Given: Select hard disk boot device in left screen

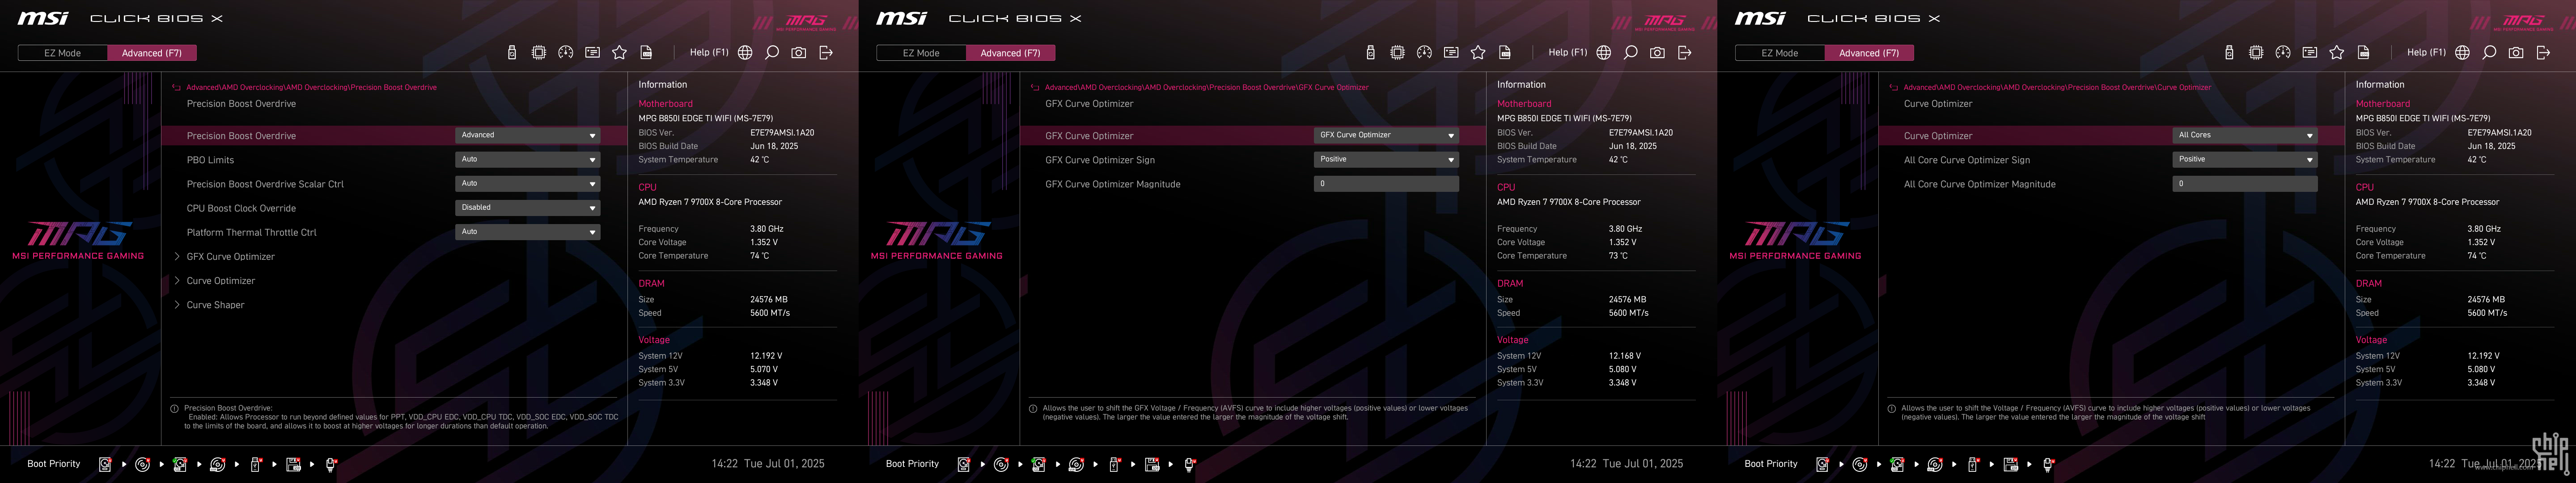Looking at the screenshot, I should click(105, 464).
